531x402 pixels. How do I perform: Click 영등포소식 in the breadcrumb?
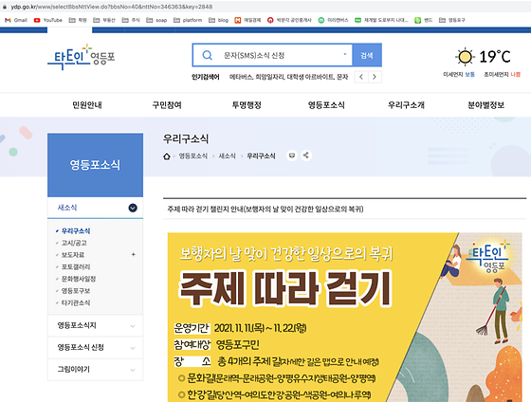192,155
